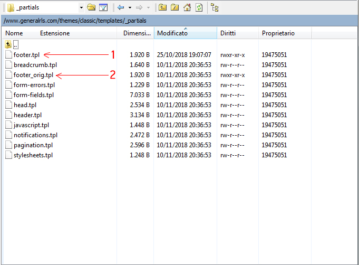Sort by the Nome column header

tap(14, 33)
